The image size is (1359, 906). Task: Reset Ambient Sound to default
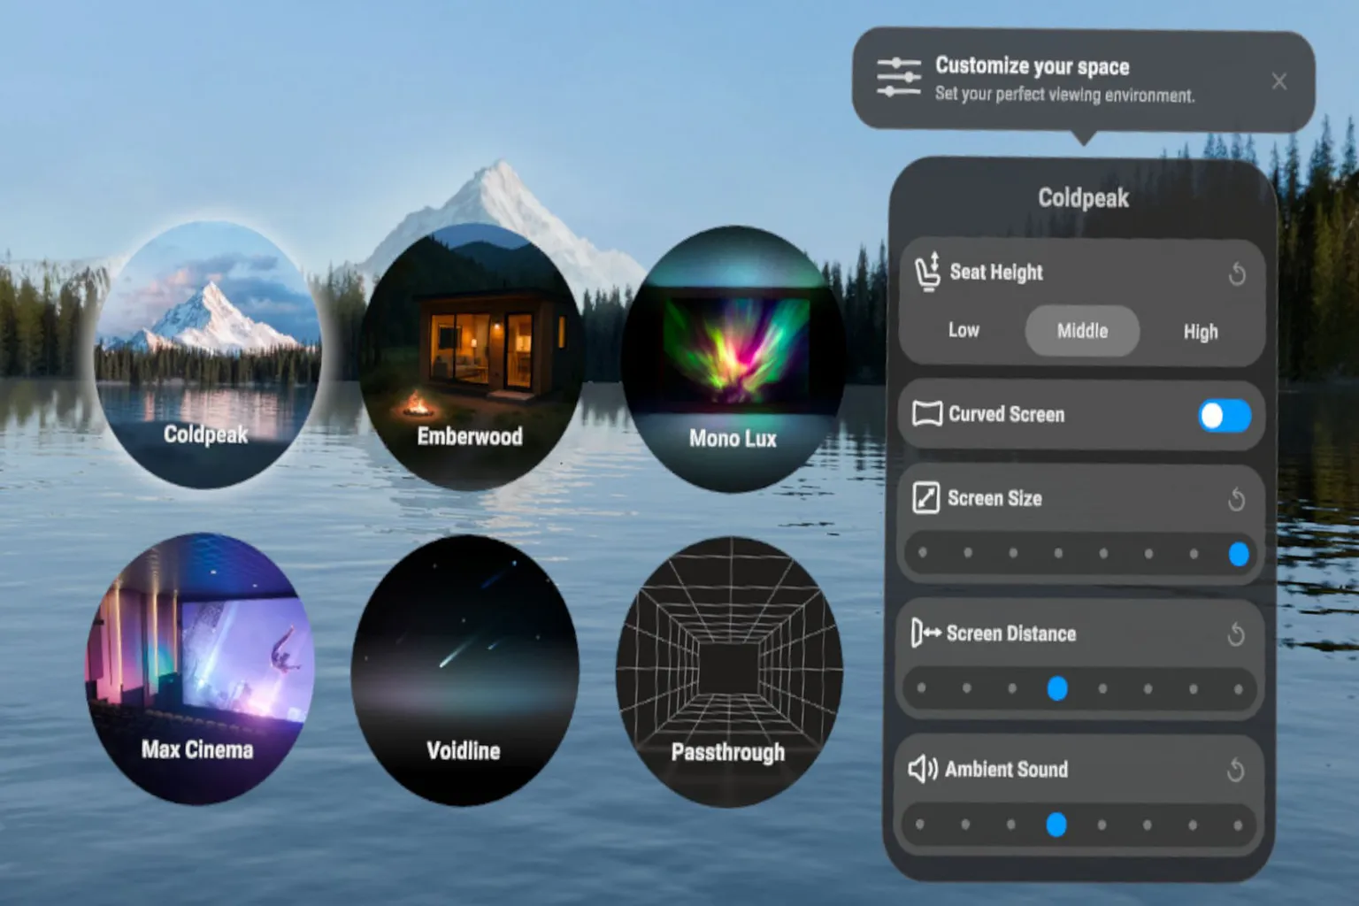[x=1236, y=771]
